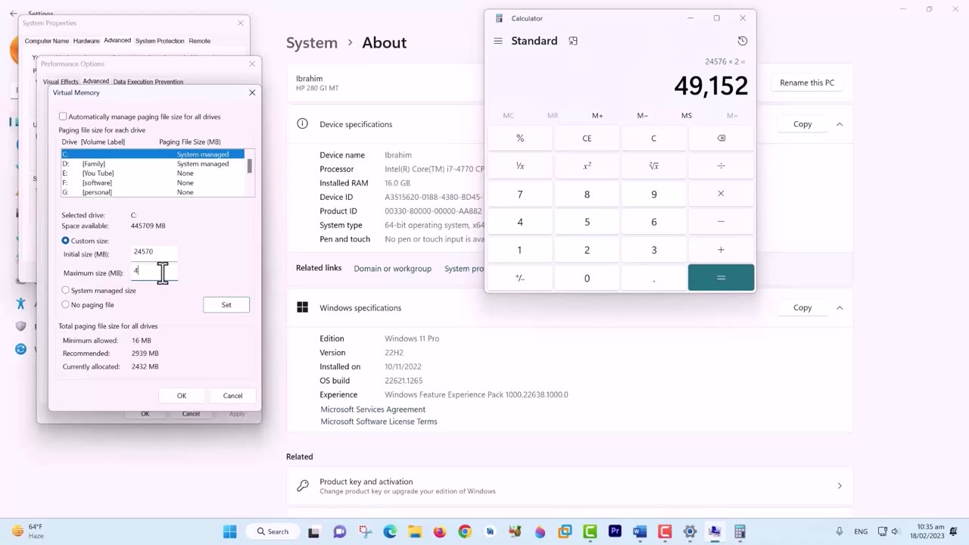
Task: Select drive E: [You Tube] row
Action: (x=153, y=173)
